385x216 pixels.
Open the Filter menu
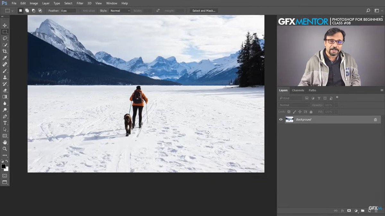[80, 3]
